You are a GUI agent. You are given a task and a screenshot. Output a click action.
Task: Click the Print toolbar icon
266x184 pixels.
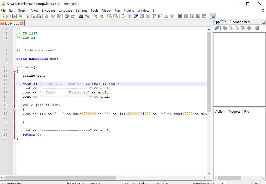coord(39,16)
